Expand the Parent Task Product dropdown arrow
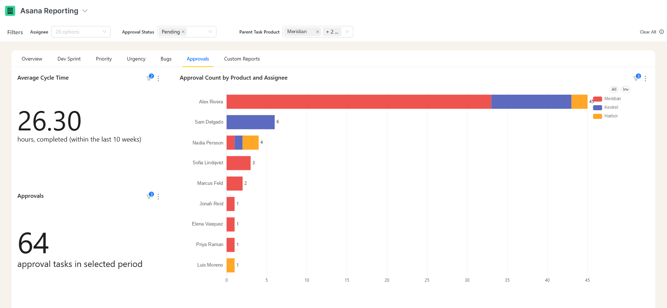This screenshot has height=308, width=667. [347, 32]
